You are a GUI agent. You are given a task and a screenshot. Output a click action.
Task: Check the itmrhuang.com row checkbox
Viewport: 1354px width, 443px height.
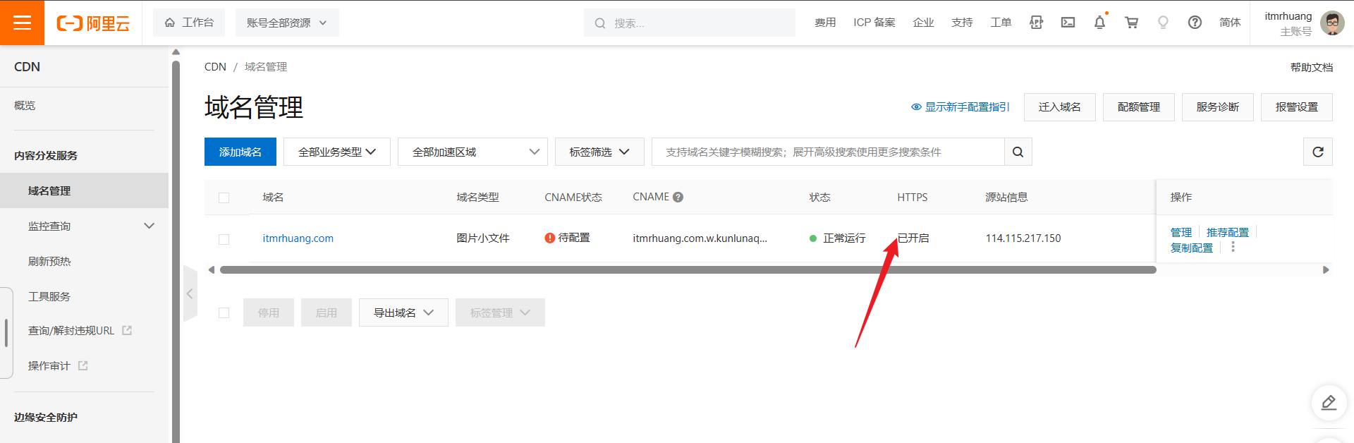(x=224, y=239)
